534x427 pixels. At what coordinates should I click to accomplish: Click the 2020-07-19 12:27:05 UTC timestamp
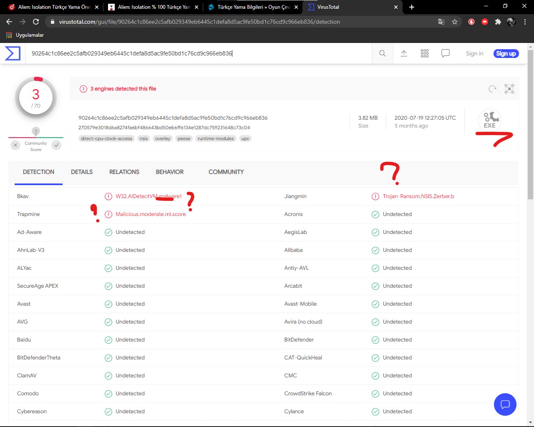point(425,118)
